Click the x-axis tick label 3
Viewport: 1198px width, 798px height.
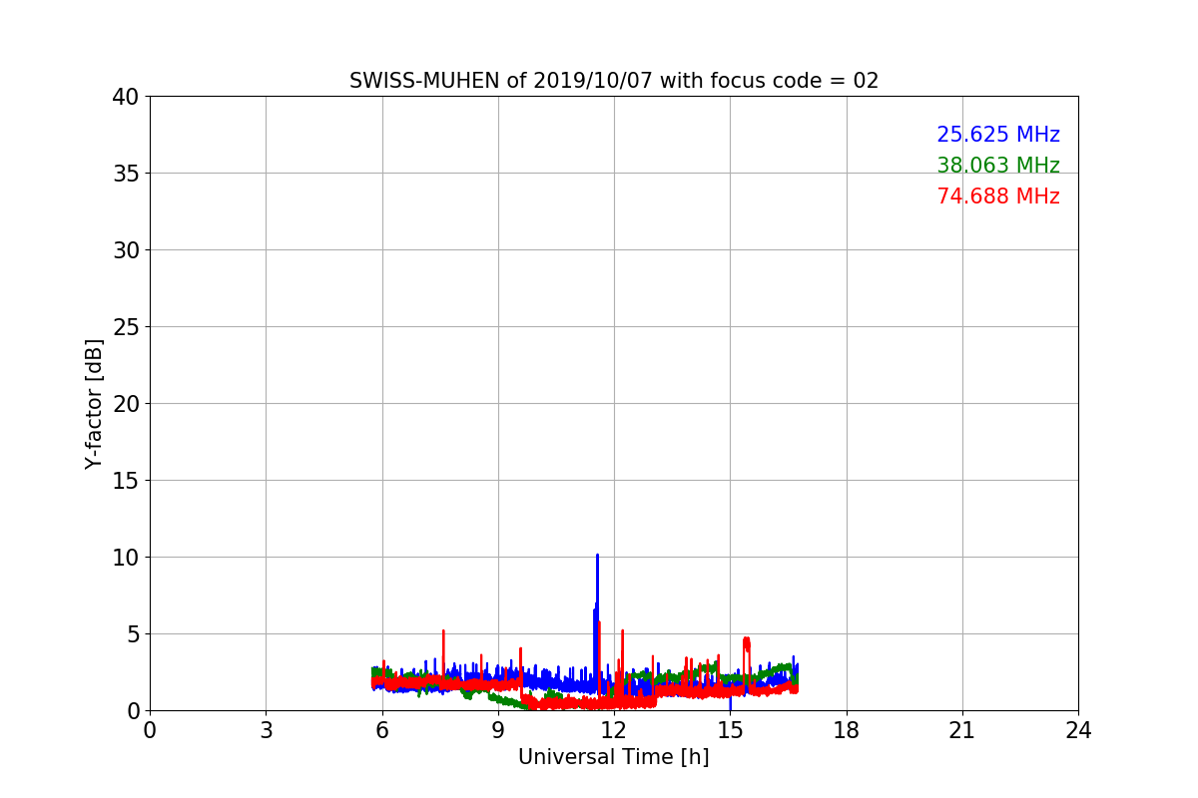pos(266,731)
